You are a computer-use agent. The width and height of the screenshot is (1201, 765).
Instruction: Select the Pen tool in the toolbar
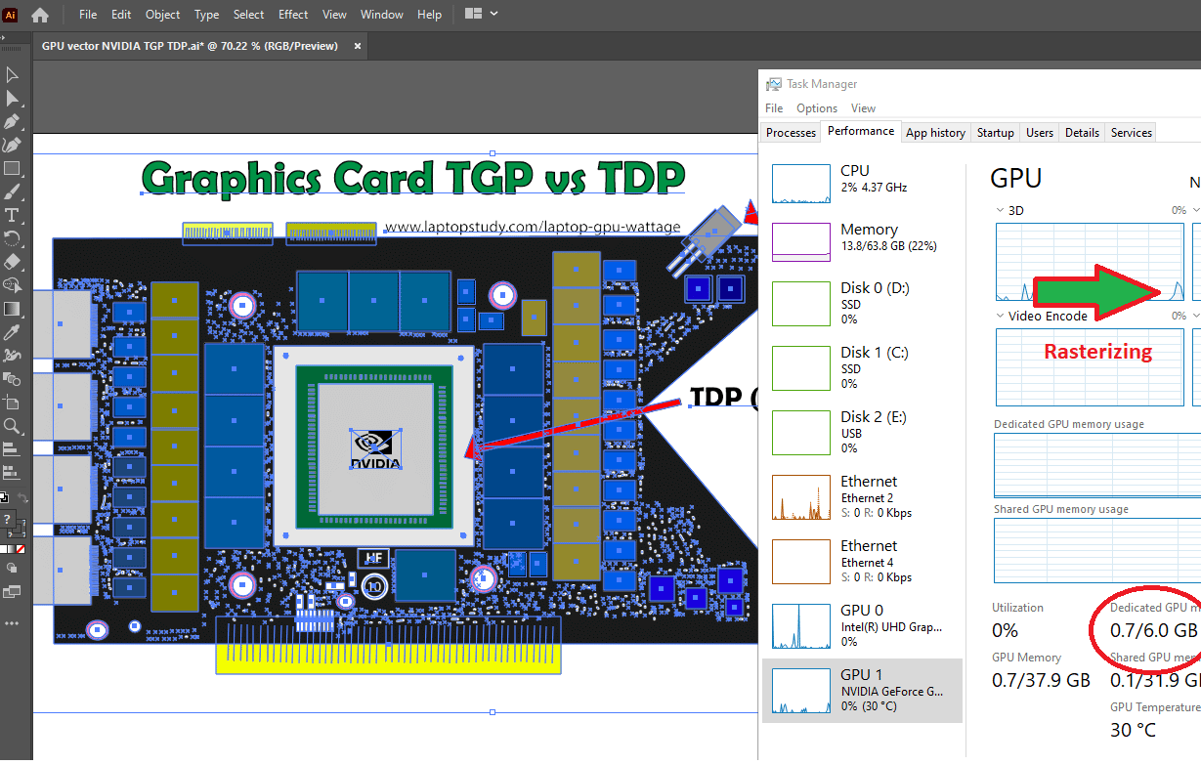[x=13, y=120]
